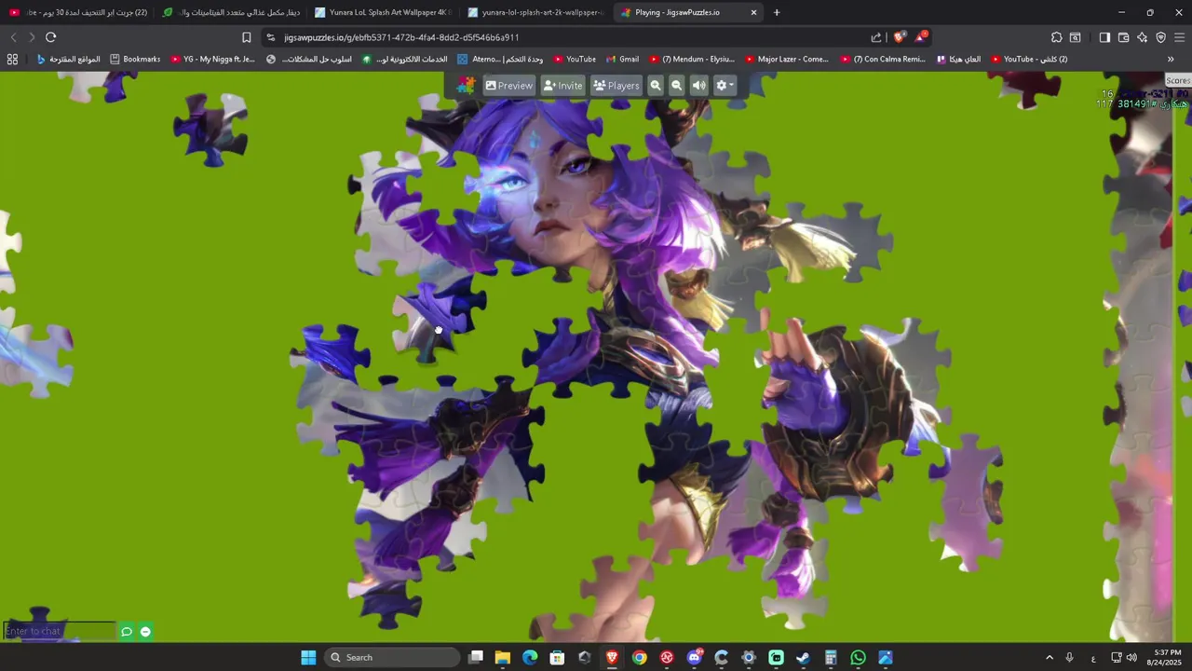The height and width of the screenshot is (671, 1192).
Task: Open WhatsApp from taskbar
Action: 859,657
